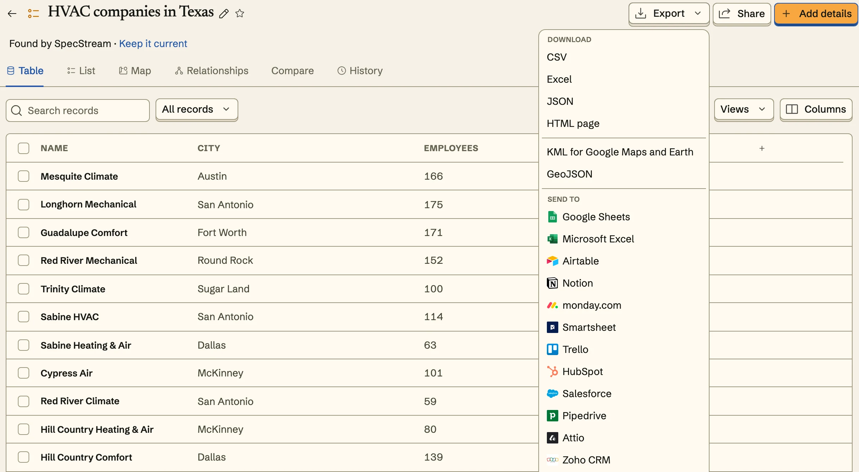Send data to Smartsheet
Screen dimensions: 859x472
pyautogui.click(x=624, y=327)
